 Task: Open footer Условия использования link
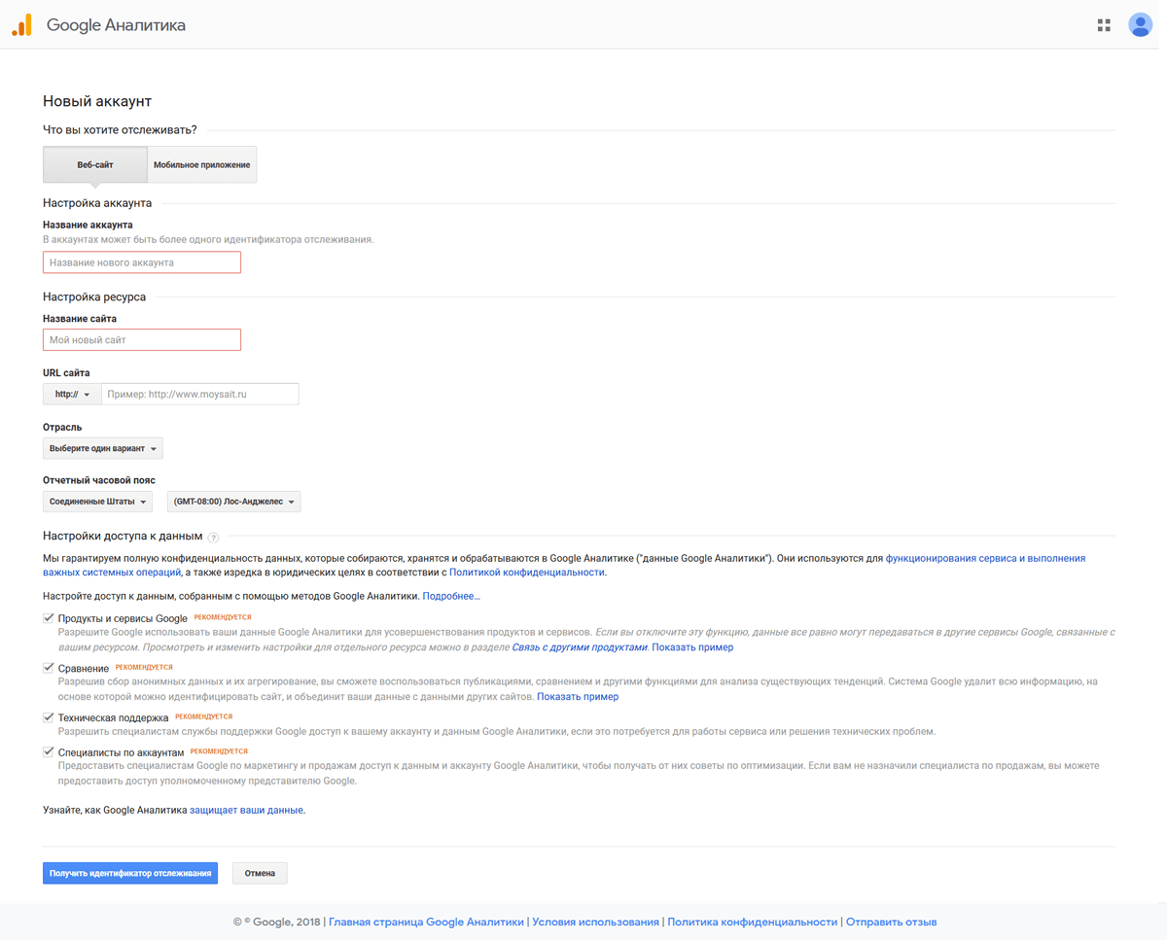(x=595, y=922)
